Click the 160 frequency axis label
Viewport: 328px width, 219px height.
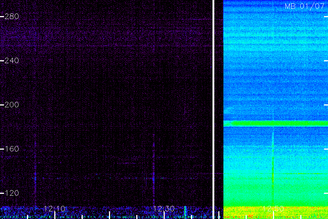coord(12,149)
